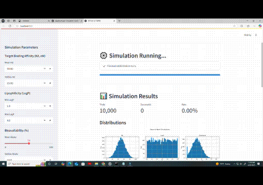Open the notification center icon
The width and height of the screenshot is (263, 185).
pyautogui.click(x=259, y=164)
